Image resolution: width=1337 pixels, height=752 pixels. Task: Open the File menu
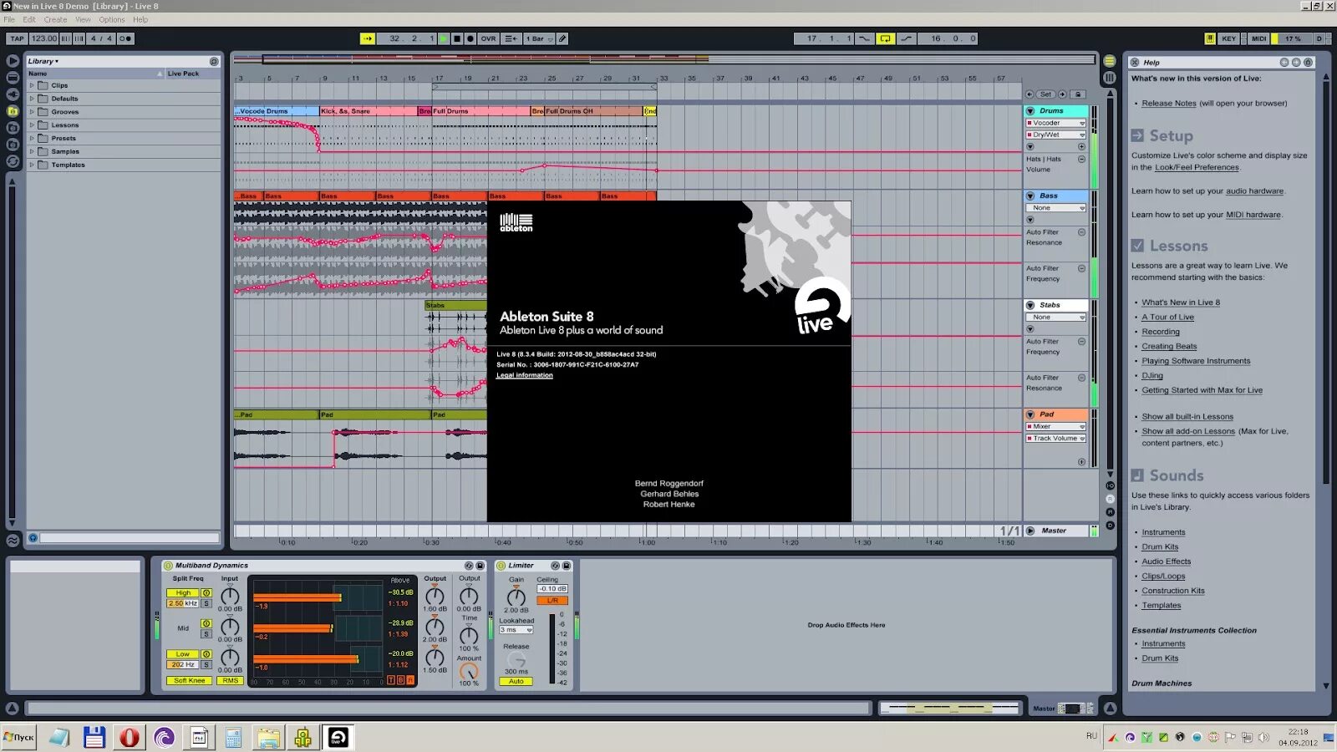point(9,20)
